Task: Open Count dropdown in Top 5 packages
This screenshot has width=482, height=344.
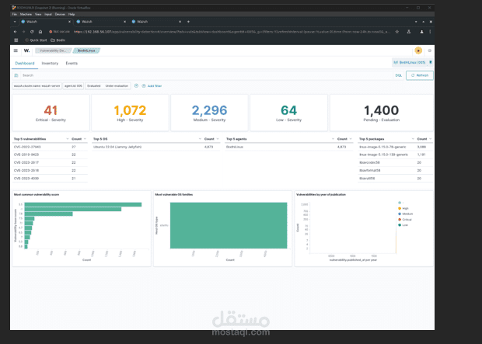Action: 431,139
